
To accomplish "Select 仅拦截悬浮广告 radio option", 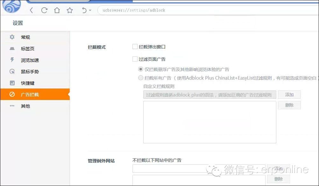I will (141, 69).
